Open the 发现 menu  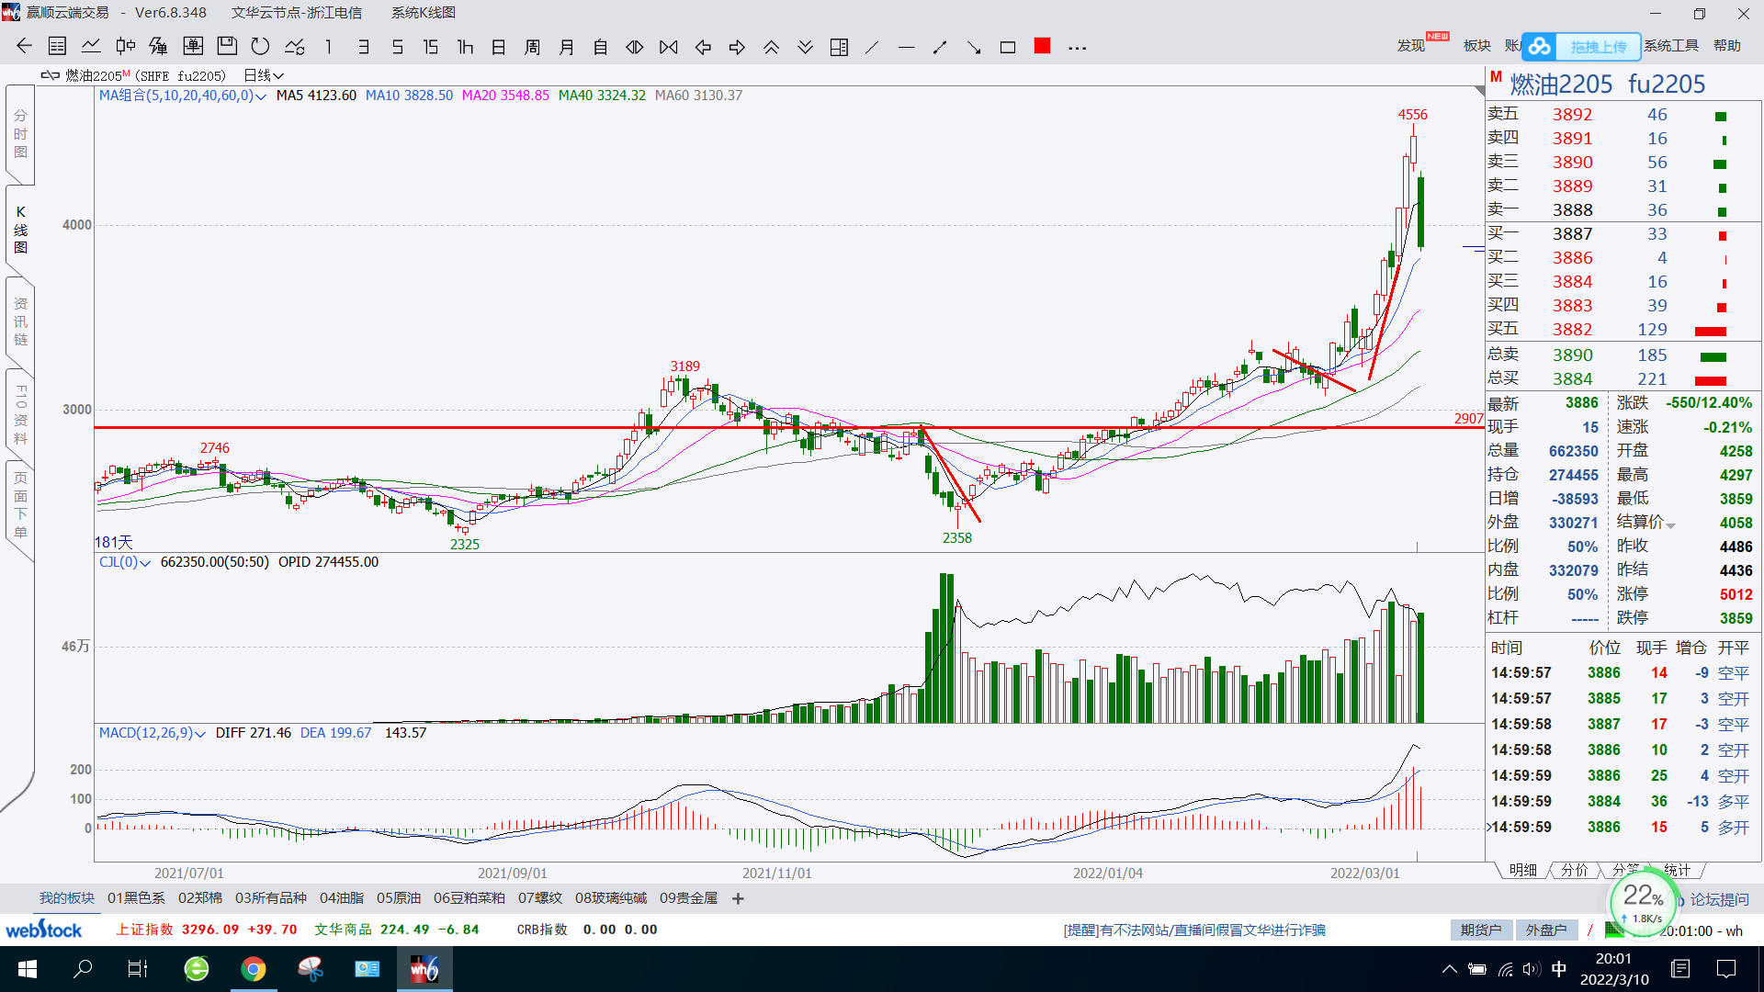[x=1411, y=46]
